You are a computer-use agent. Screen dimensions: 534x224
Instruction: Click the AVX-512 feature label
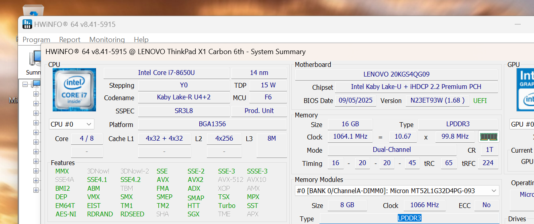pyautogui.click(x=231, y=180)
